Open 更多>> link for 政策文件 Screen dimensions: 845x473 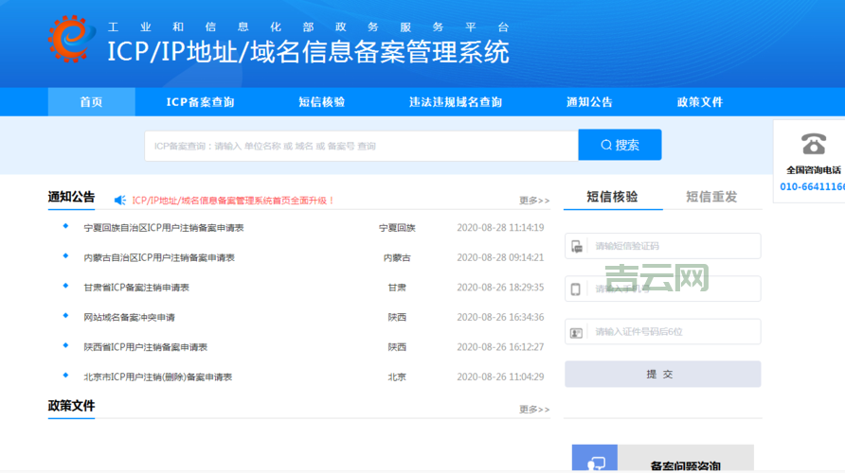coord(534,410)
